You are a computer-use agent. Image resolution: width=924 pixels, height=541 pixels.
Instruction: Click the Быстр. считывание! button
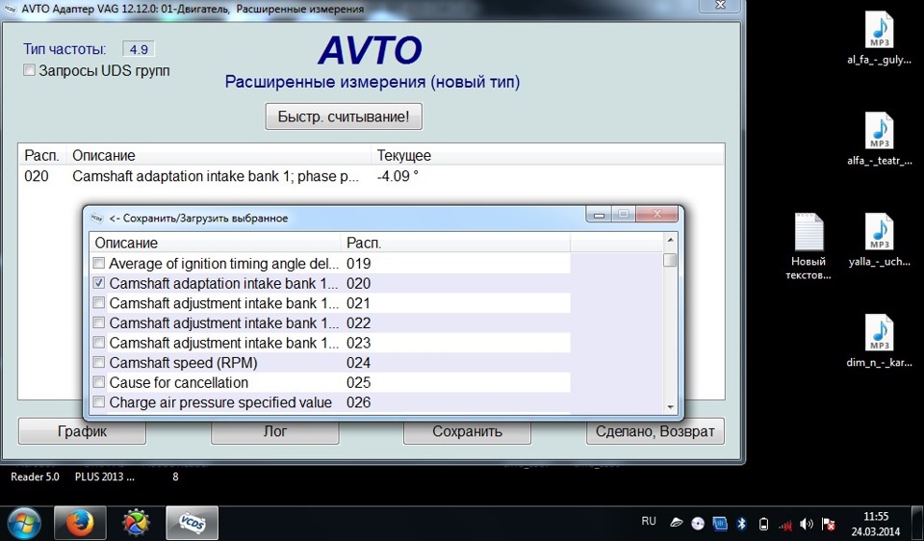344,116
